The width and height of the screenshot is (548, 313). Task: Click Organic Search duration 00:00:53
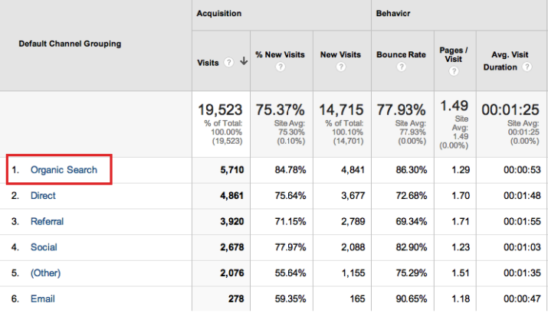point(522,170)
